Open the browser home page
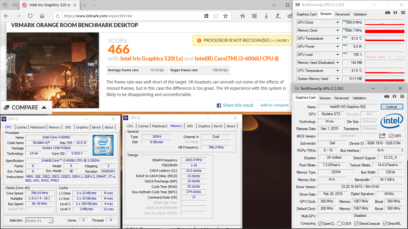 pos(42,16)
